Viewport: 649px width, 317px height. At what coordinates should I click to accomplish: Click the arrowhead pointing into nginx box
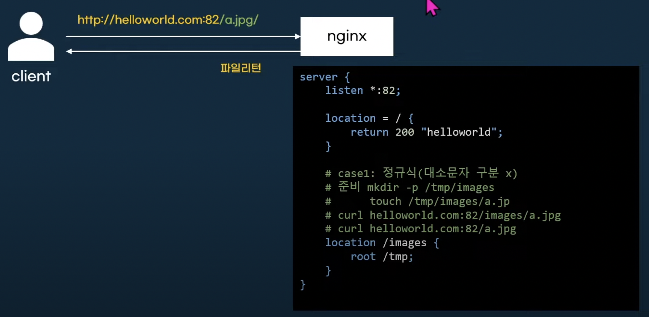(297, 37)
